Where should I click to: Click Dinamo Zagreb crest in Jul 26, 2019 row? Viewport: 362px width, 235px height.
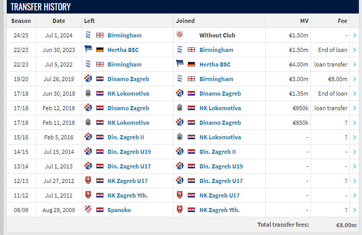(88, 79)
